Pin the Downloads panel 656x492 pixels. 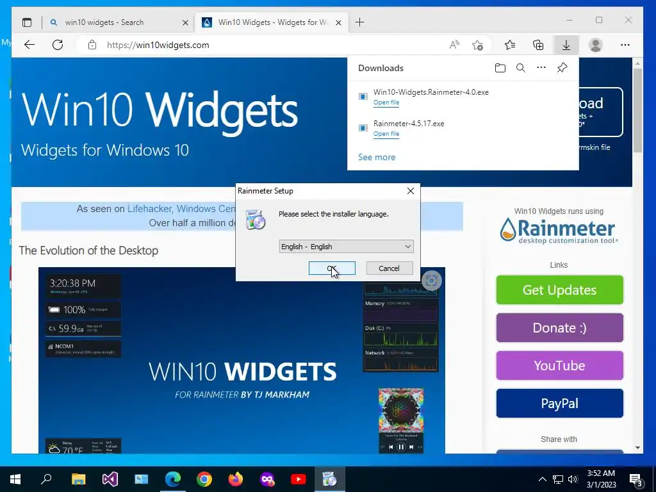pyautogui.click(x=562, y=67)
